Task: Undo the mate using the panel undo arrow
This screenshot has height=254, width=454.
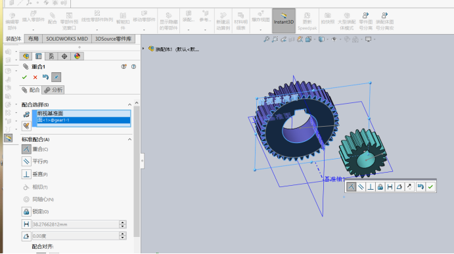Action: coord(45,77)
